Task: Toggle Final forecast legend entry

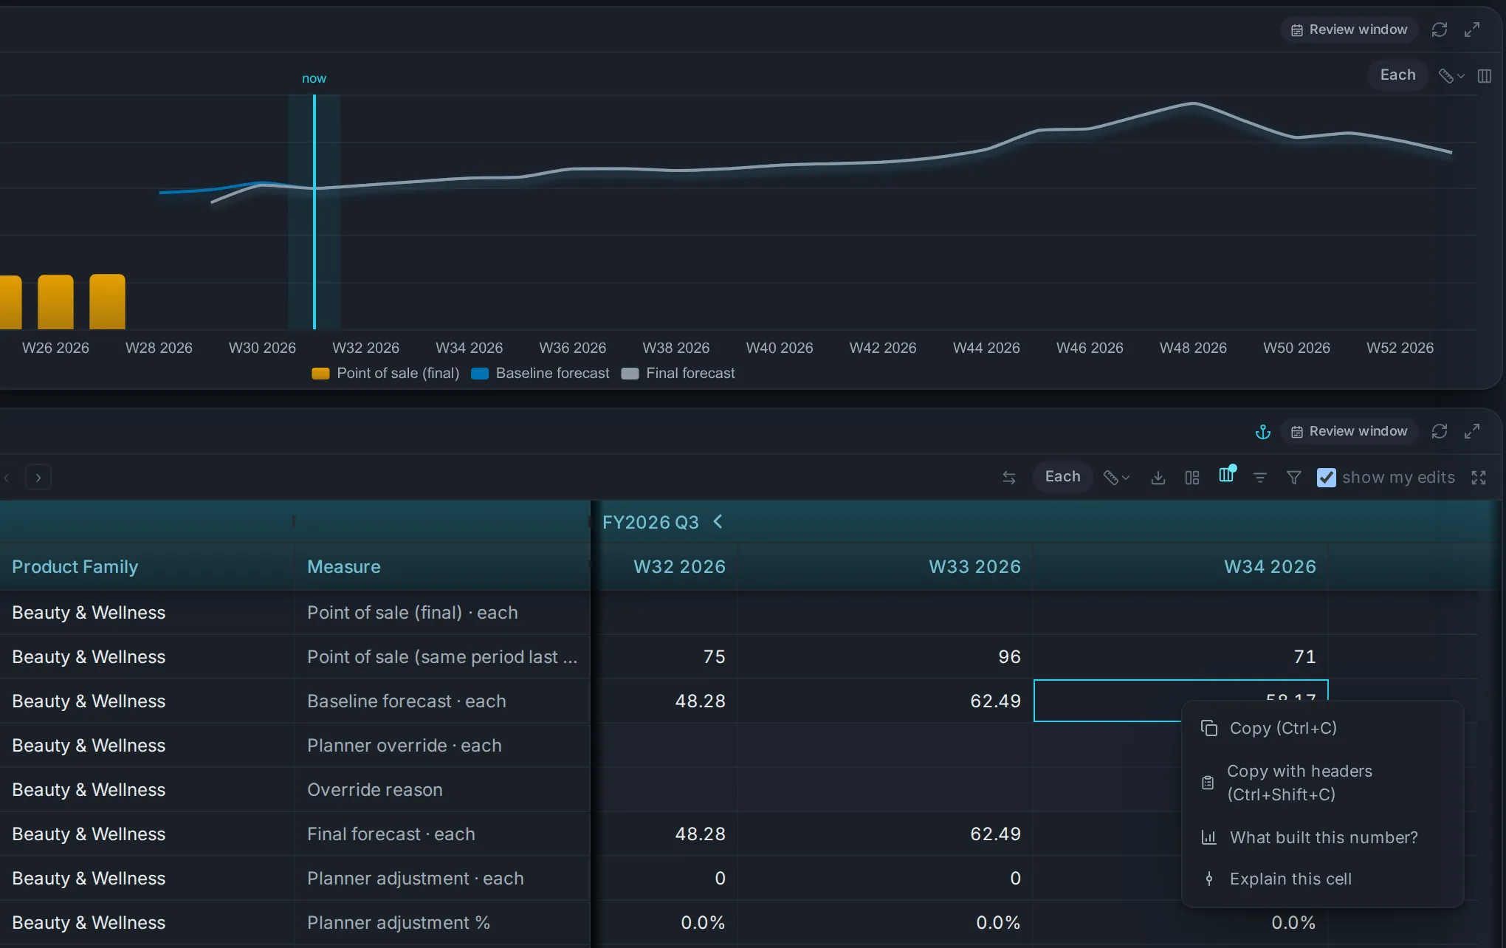Action: click(678, 374)
